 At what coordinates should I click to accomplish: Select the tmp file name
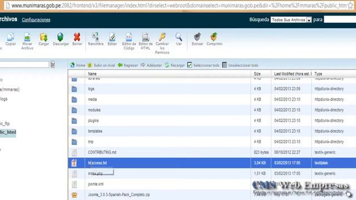(91, 142)
